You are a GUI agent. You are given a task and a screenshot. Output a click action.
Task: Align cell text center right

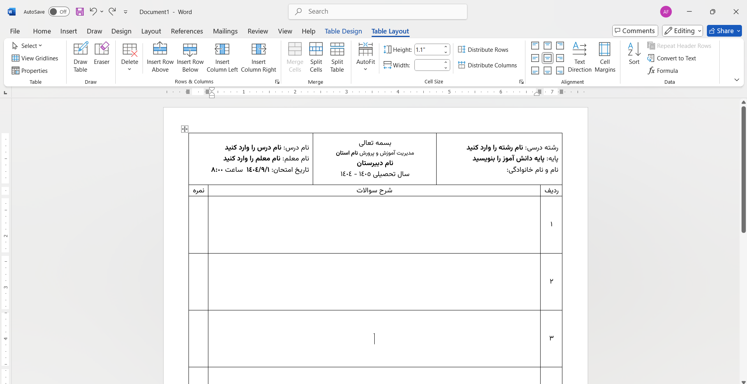click(x=560, y=58)
